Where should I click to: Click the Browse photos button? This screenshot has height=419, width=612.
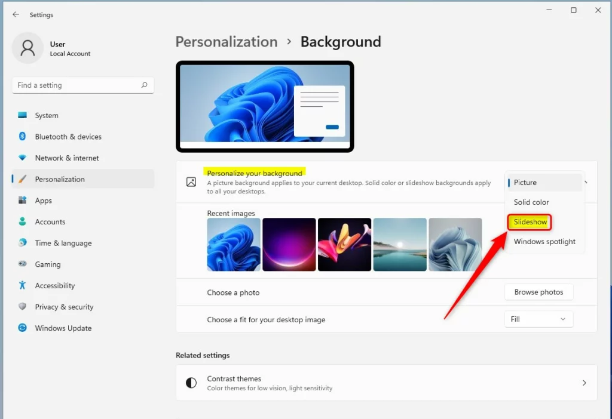(538, 292)
